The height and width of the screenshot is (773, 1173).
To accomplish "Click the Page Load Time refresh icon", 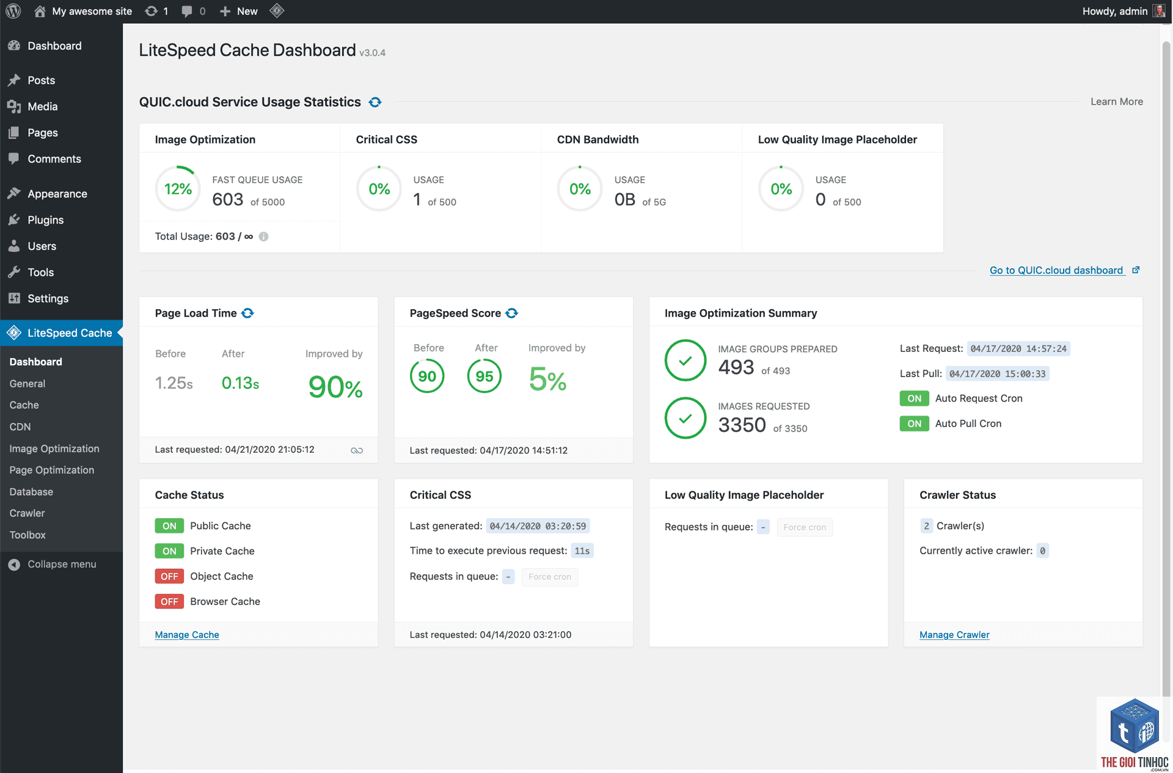I will pyautogui.click(x=247, y=313).
